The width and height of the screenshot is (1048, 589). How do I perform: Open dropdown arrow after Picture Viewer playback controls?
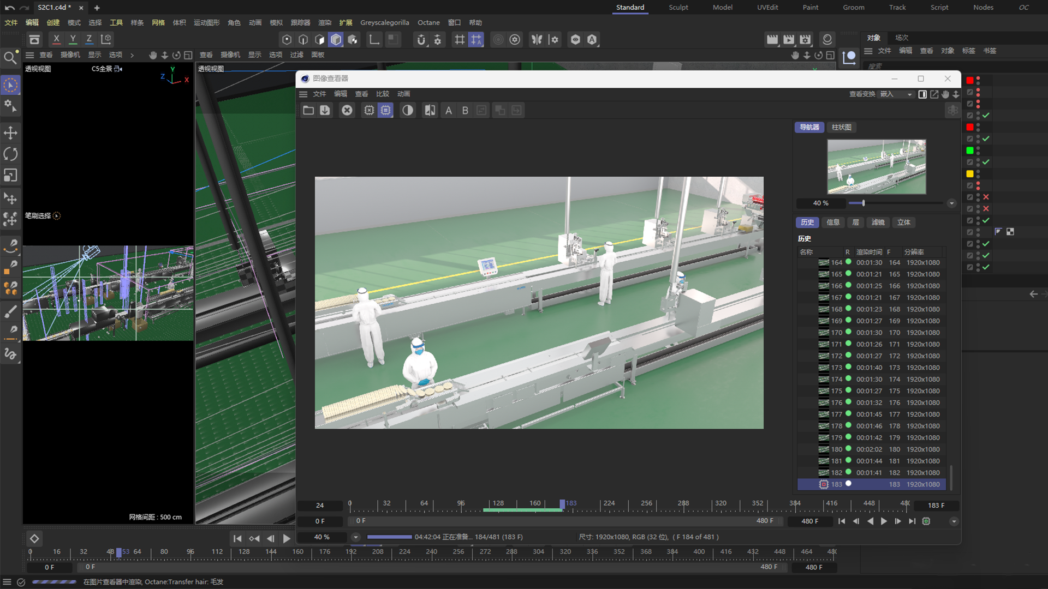click(954, 521)
